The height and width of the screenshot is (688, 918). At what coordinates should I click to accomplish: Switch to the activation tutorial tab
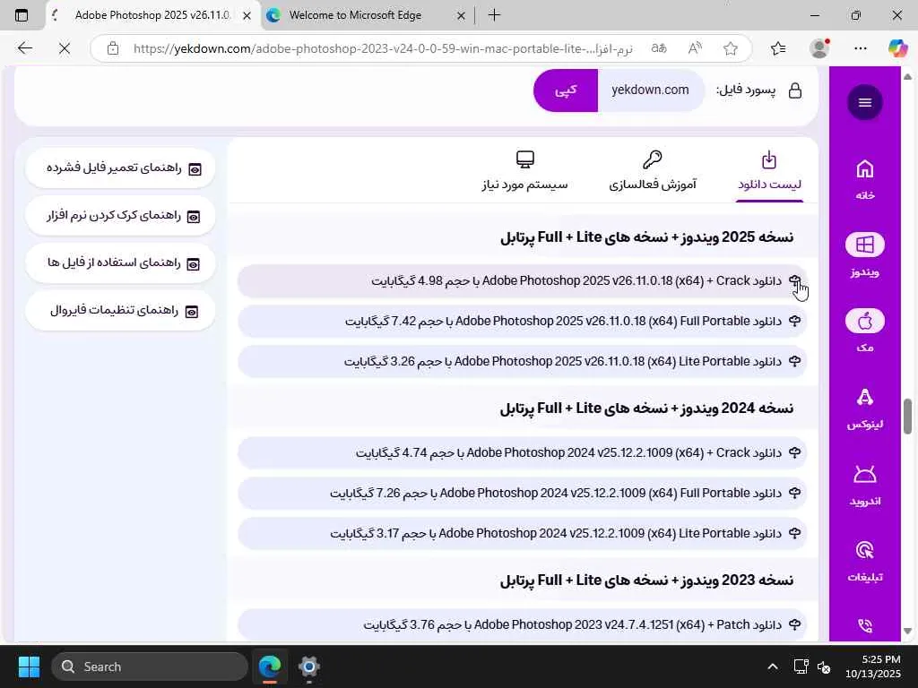(x=653, y=172)
